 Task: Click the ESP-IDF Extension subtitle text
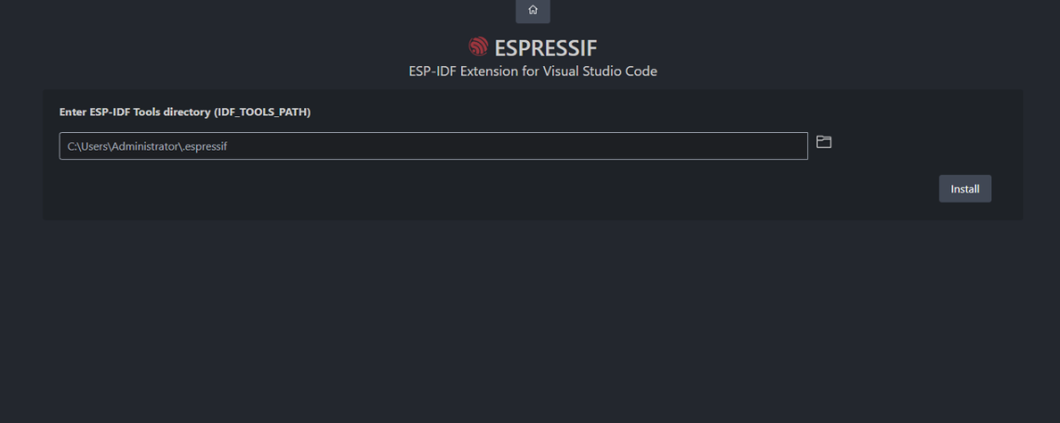pos(533,72)
